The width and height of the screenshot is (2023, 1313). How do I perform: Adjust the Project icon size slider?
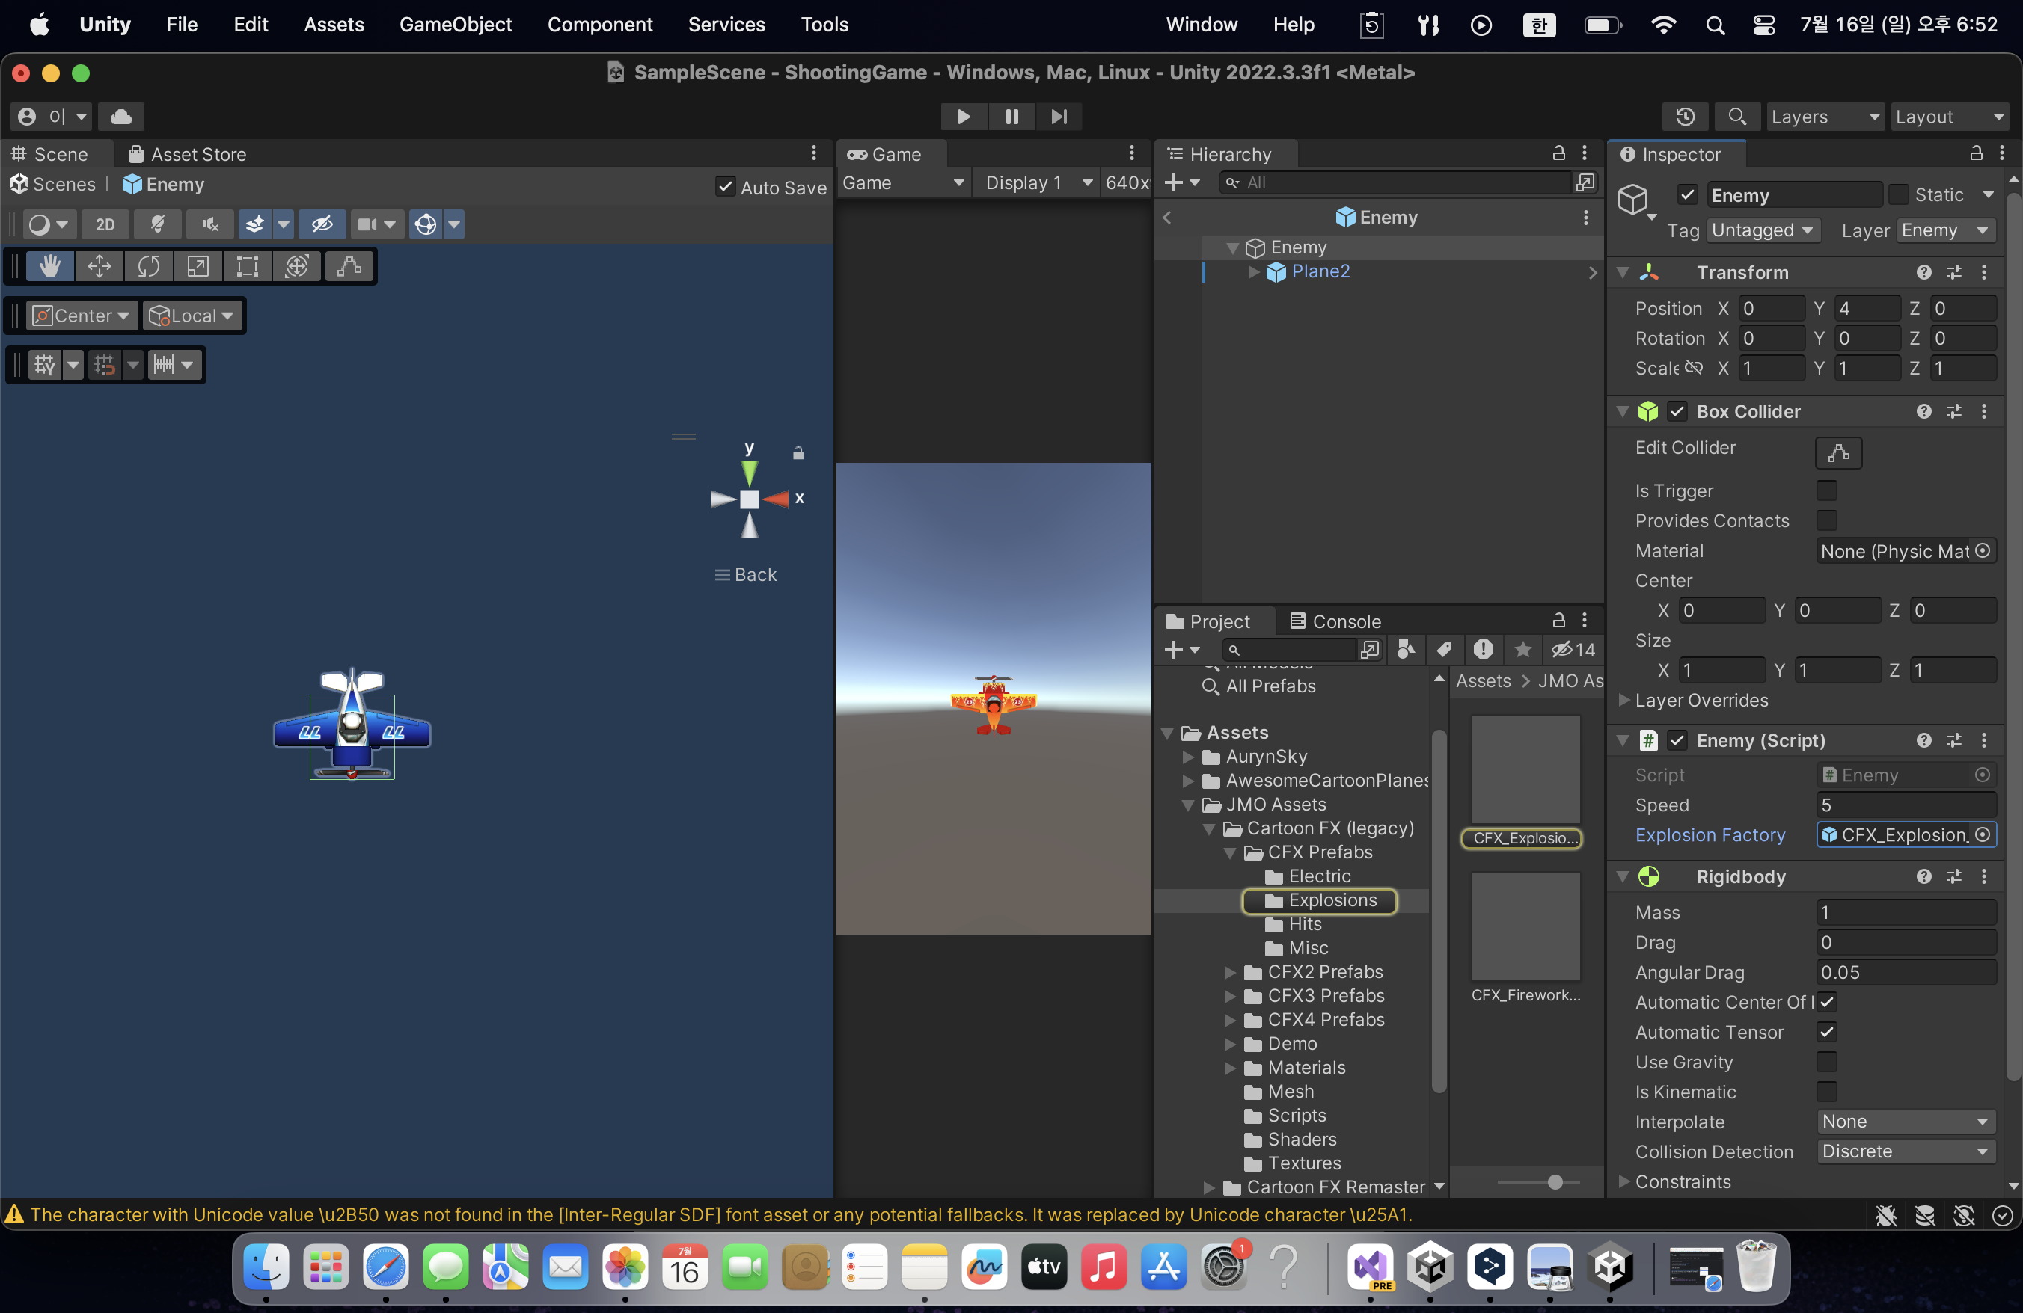(1555, 1181)
